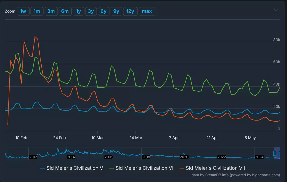This screenshot has height=182, width=287.
Task: Click the 60k y-axis label
Action: coord(277,62)
